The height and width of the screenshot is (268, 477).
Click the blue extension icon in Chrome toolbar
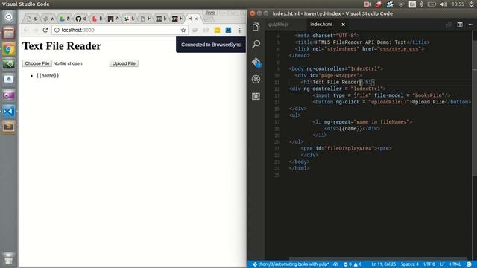[228, 30]
